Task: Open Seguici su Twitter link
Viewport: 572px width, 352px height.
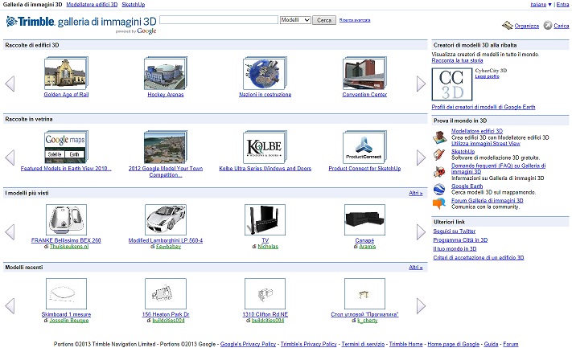Action: coord(455,231)
